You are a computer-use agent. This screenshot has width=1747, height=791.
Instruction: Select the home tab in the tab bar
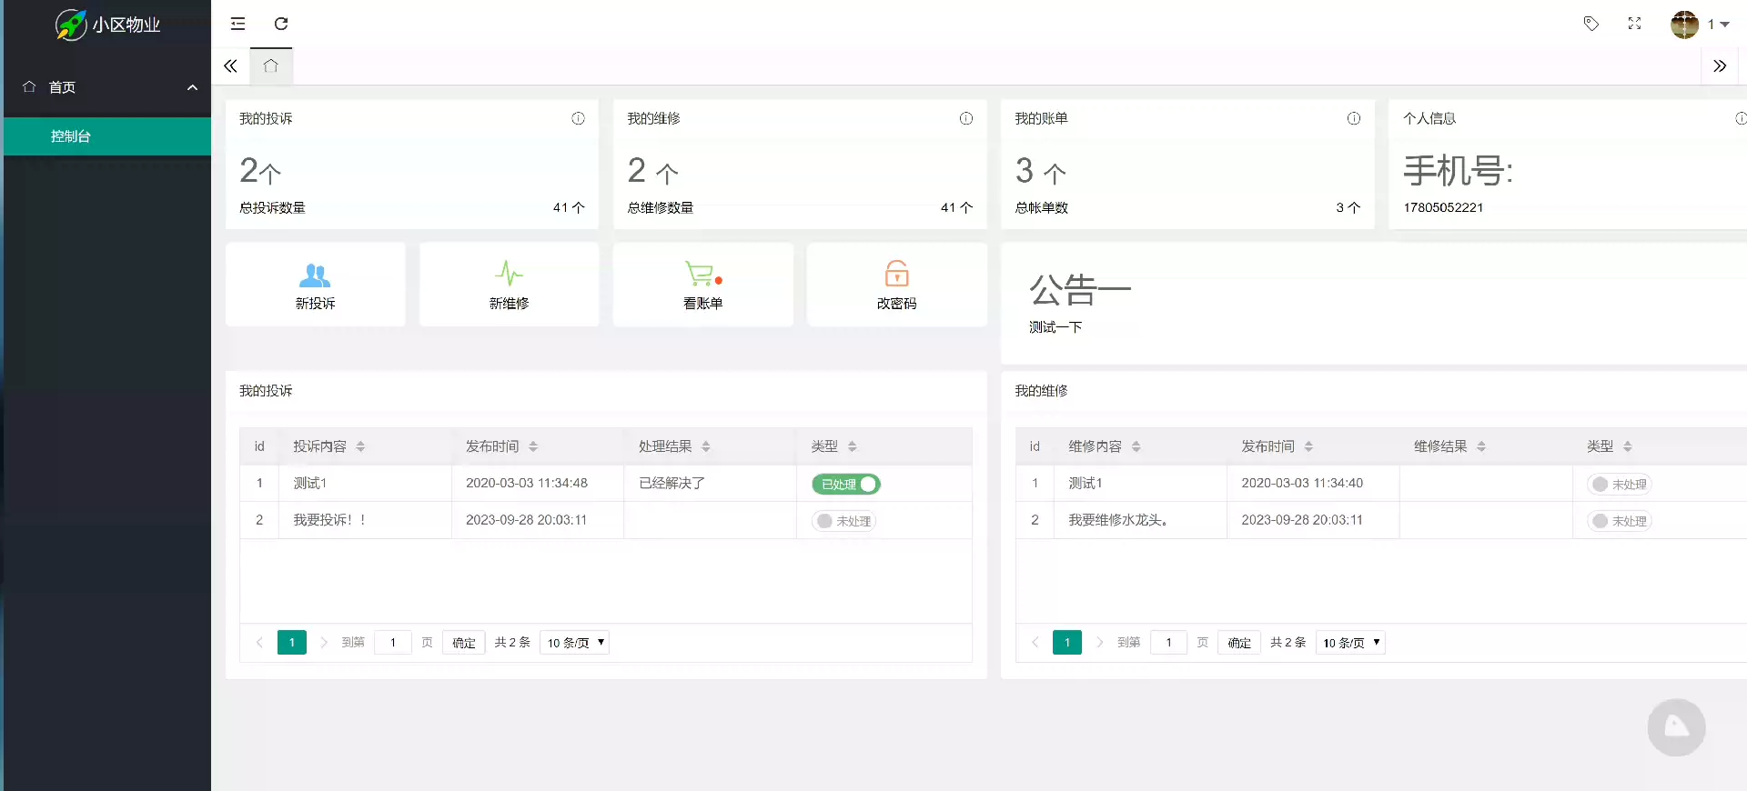270,65
